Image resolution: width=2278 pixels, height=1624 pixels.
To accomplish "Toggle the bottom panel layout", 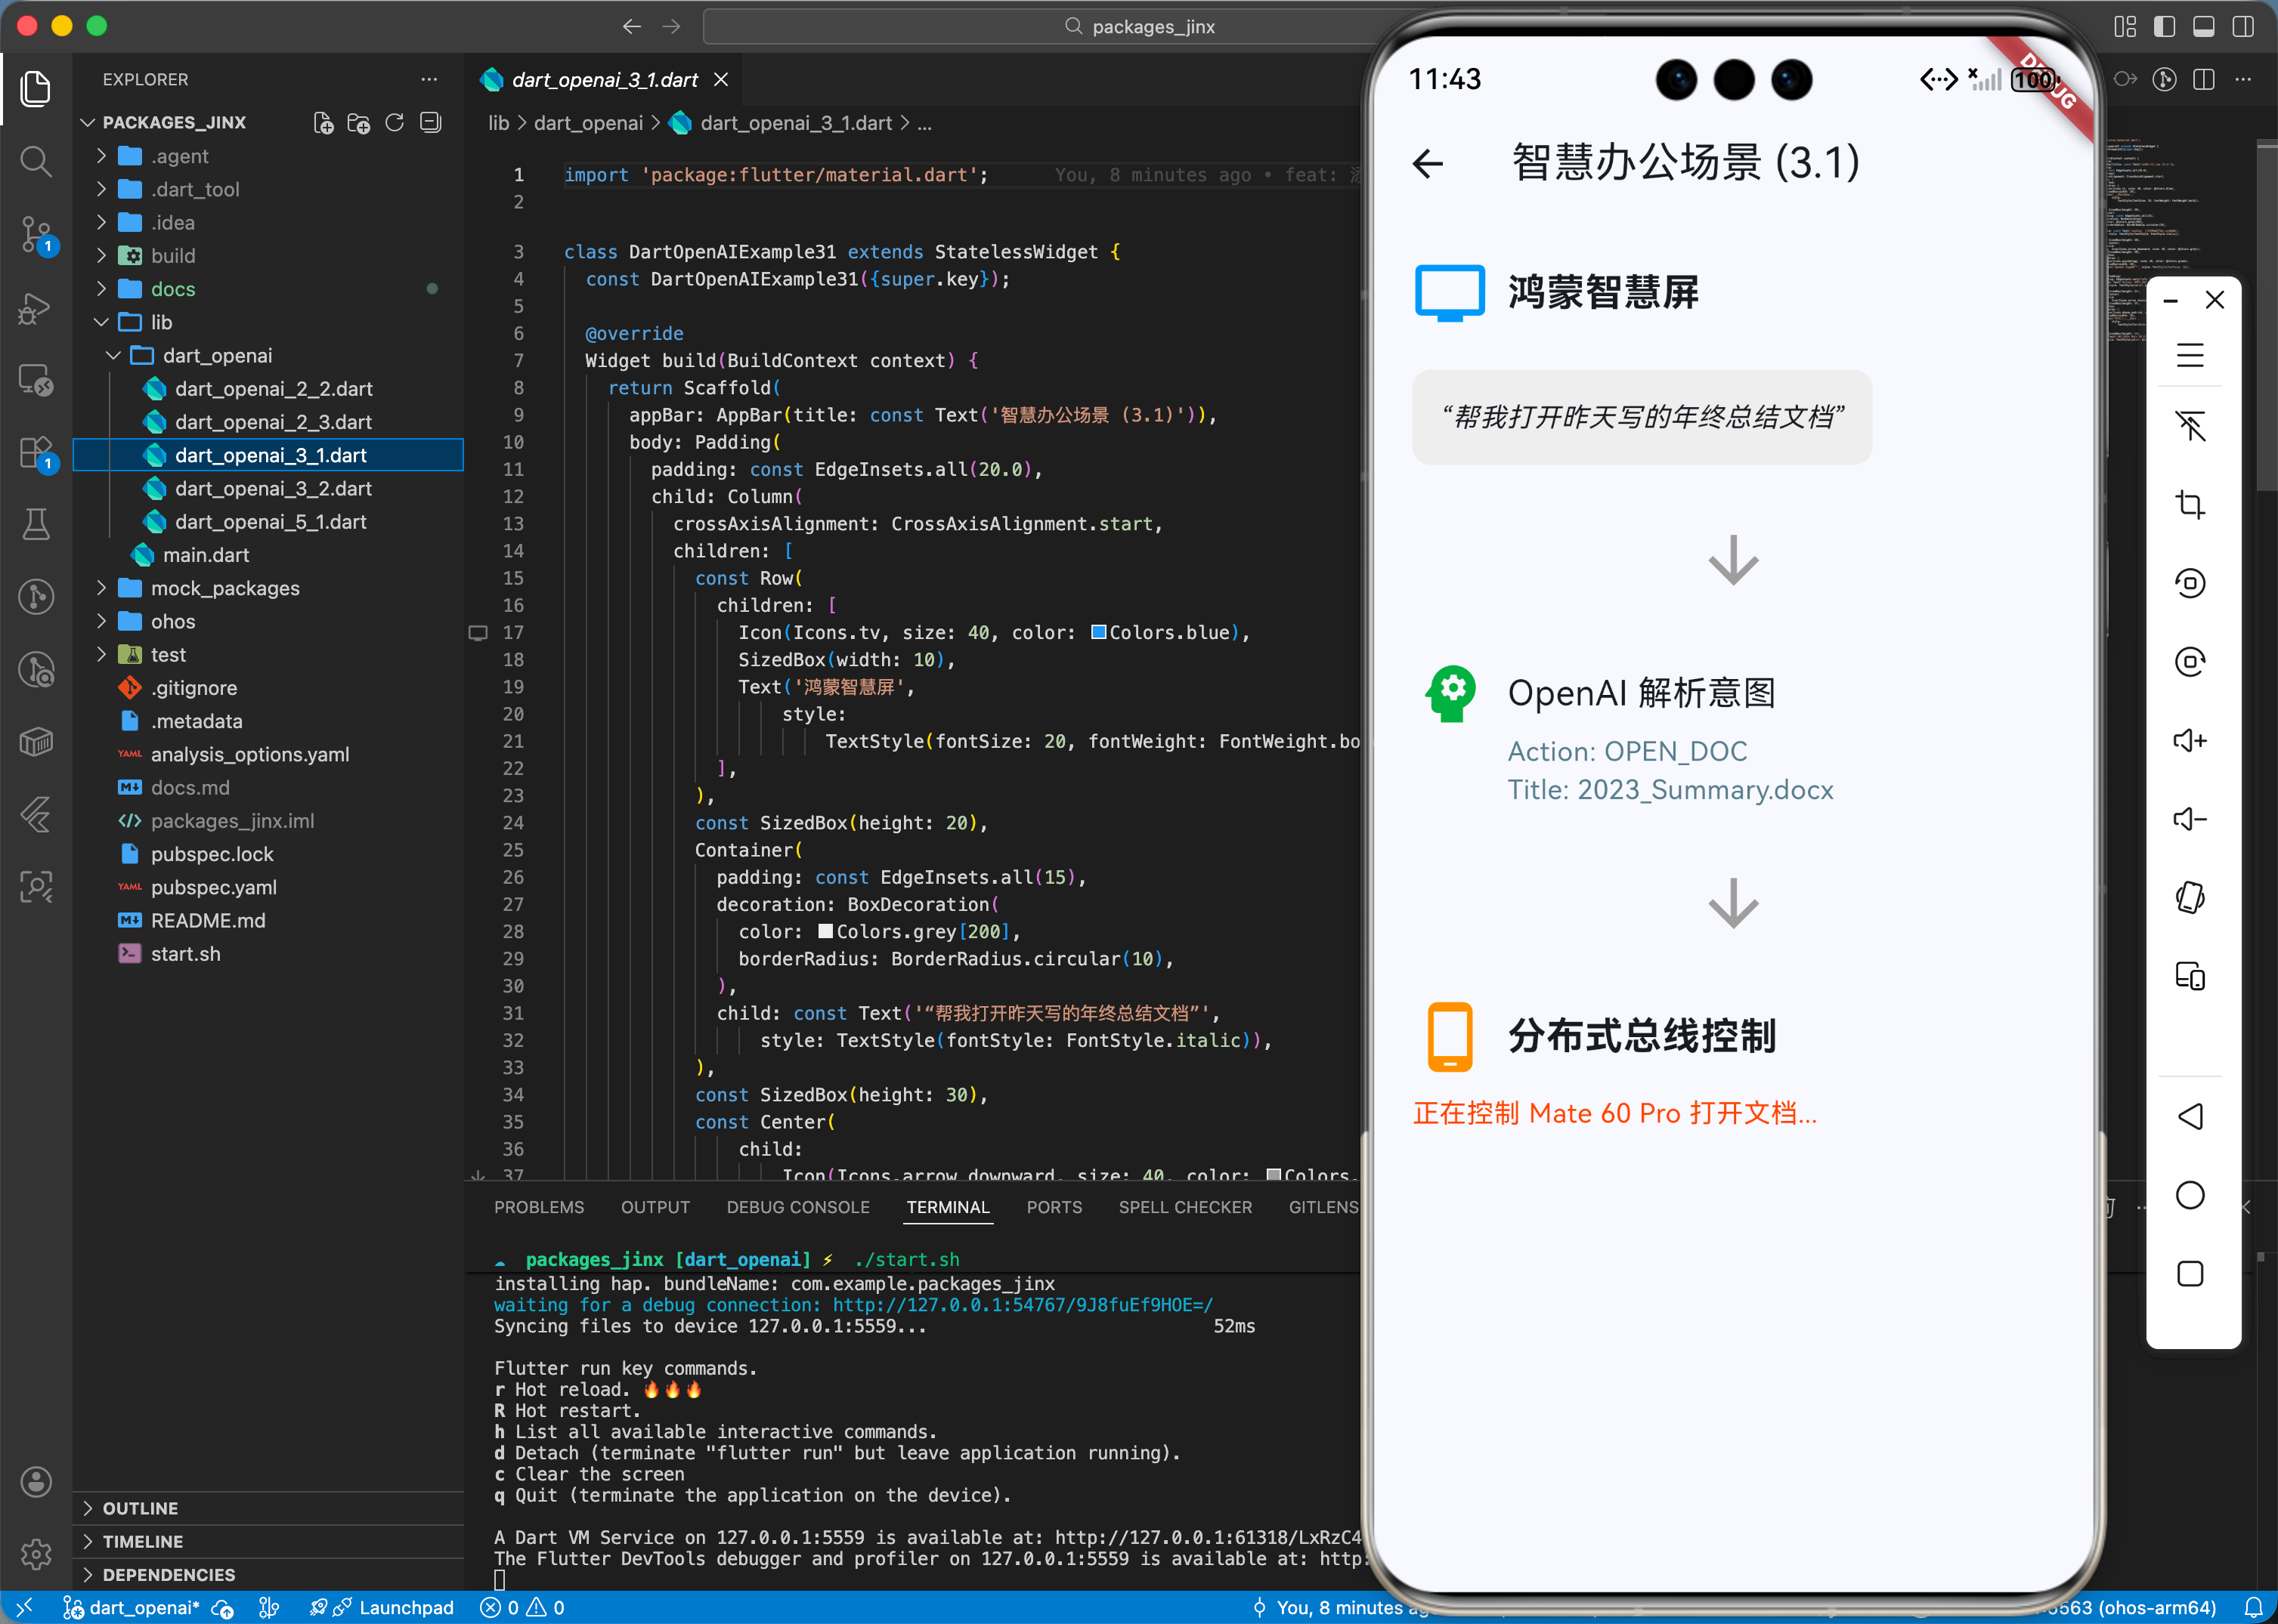I will pos(2203,26).
